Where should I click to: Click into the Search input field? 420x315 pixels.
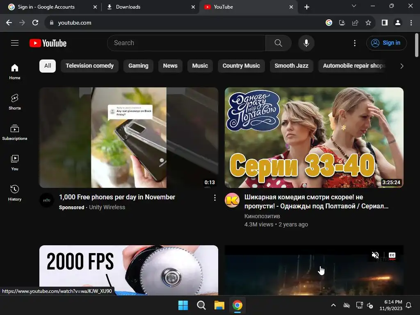(186, 43)
